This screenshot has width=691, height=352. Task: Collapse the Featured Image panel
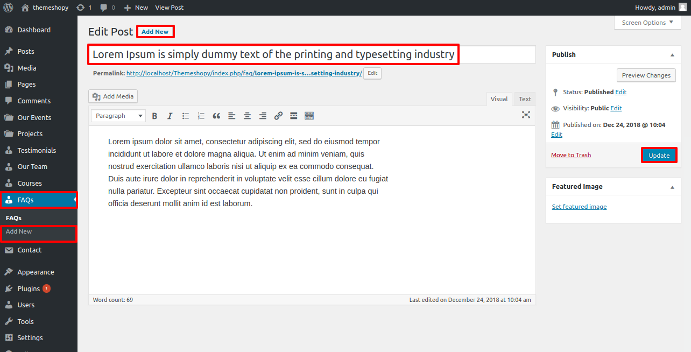tap(672, 187)
